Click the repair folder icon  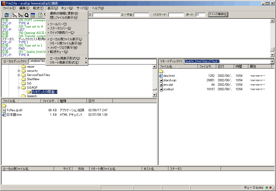click(x=23, y=66)
